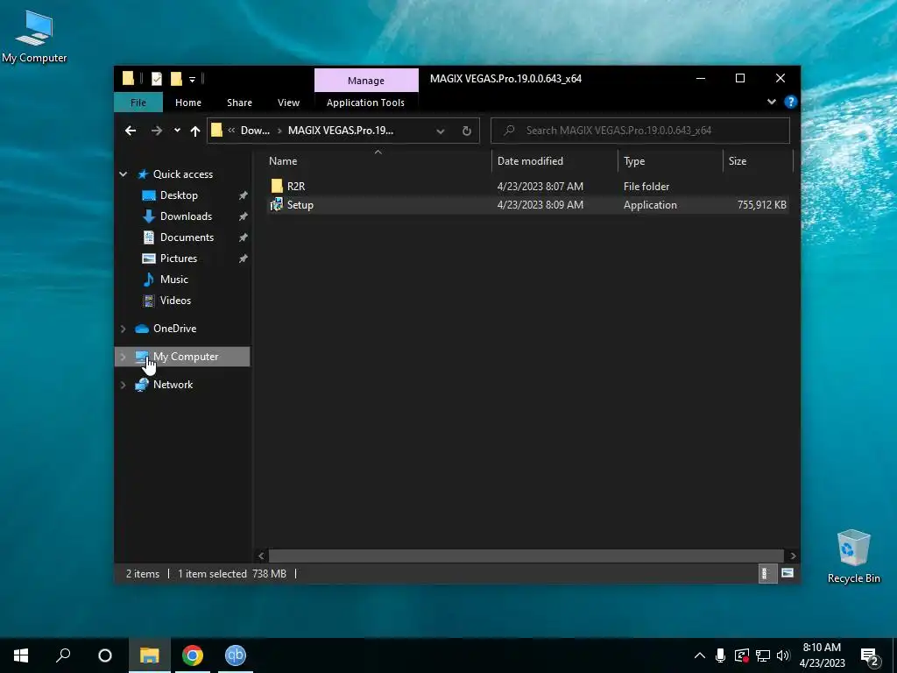The height and width of the screenshot is (673, 897).
Task: Open the Recycle Bin on the desktop
Action: pyautogui.click(x=853, y=556)
